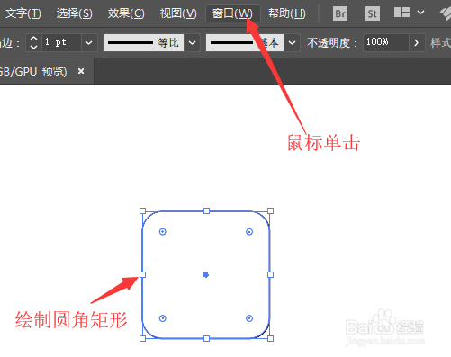
Task: Open the 窗口(W) menu
Action: click(x=232, y=13)
